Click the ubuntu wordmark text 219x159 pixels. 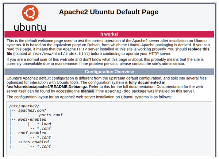[x=30, y=27]
